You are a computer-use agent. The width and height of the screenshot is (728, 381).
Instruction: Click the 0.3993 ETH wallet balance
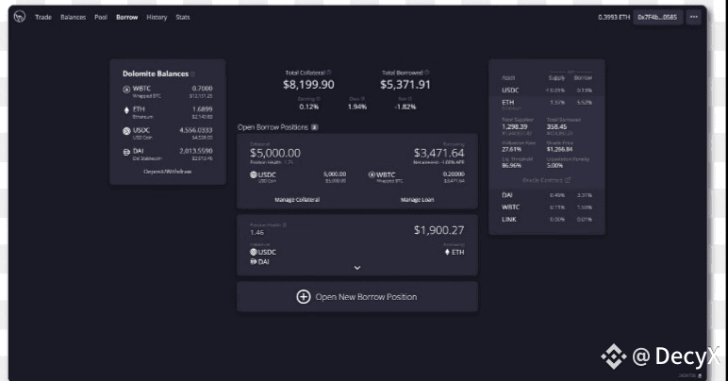point(614,17)
